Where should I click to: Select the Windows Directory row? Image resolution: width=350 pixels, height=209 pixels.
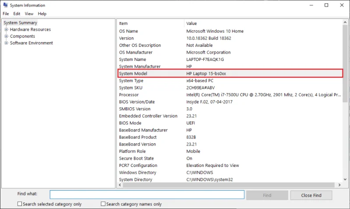[x=230, y=173]
